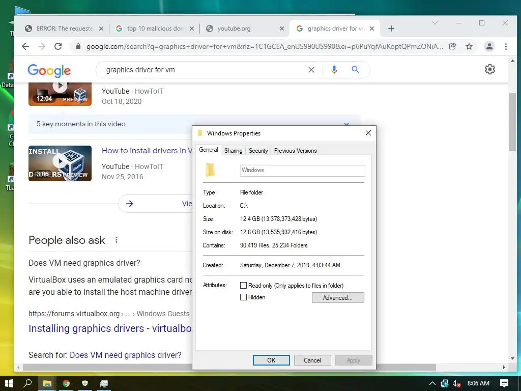
Task: Go back to the previous page in Chrome
Action: pyautogui.click(x=25, y=46)
